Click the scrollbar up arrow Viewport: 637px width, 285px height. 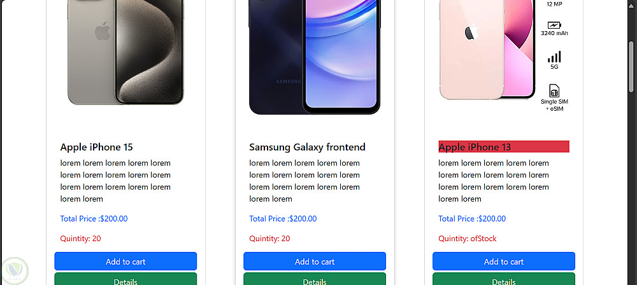click(631, 5)
